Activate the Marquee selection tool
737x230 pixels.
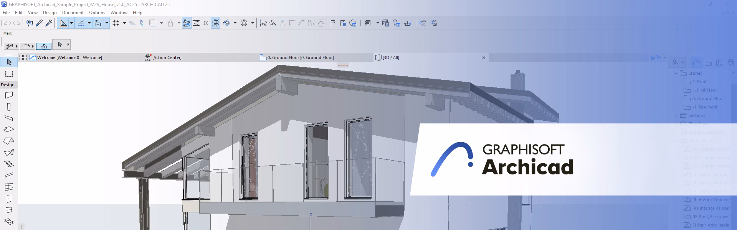click(8, 74)
